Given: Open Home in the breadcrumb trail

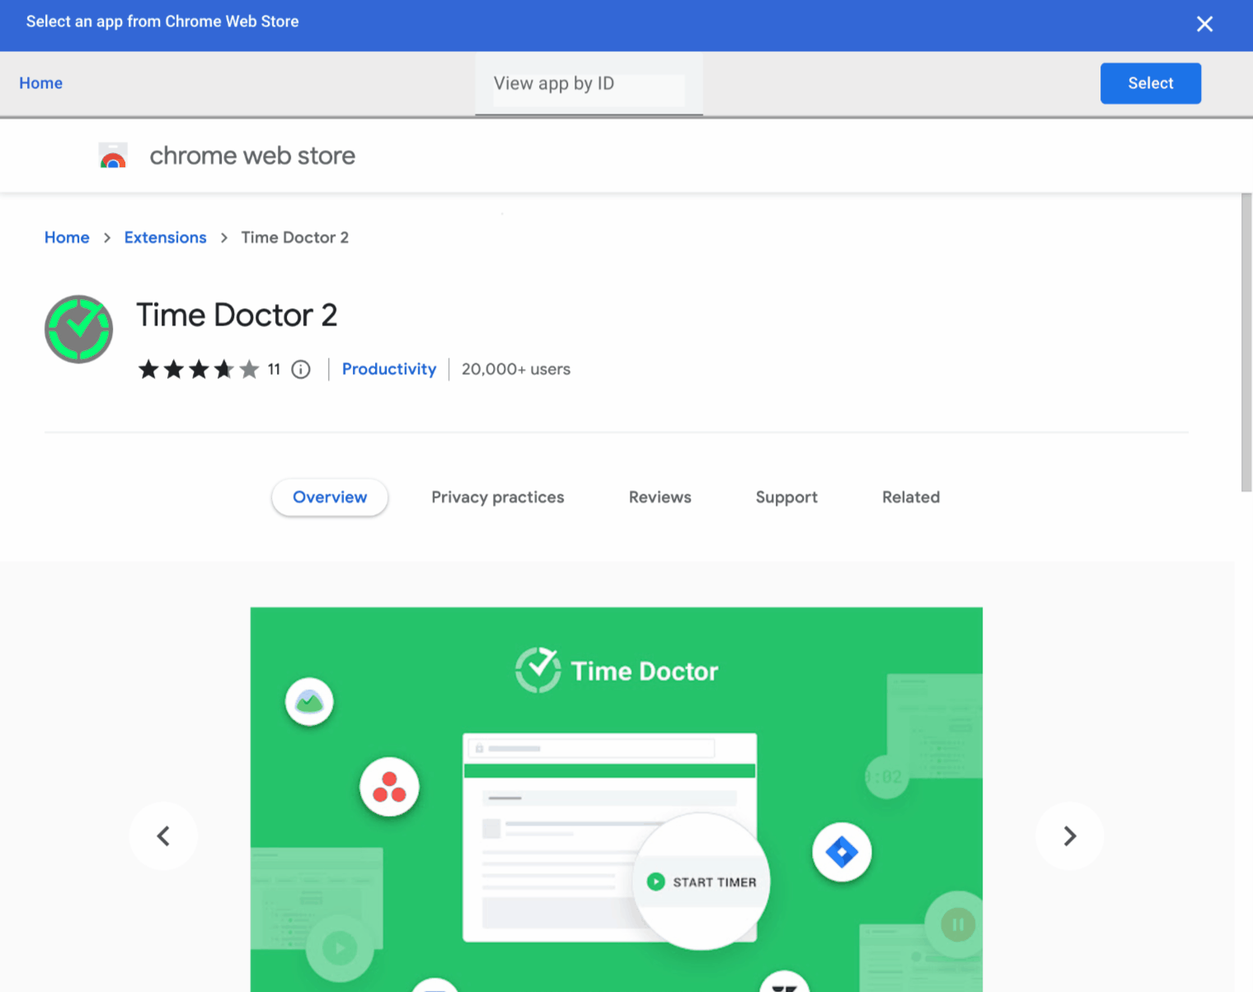Looking at the screenshot, I should 67,237.
